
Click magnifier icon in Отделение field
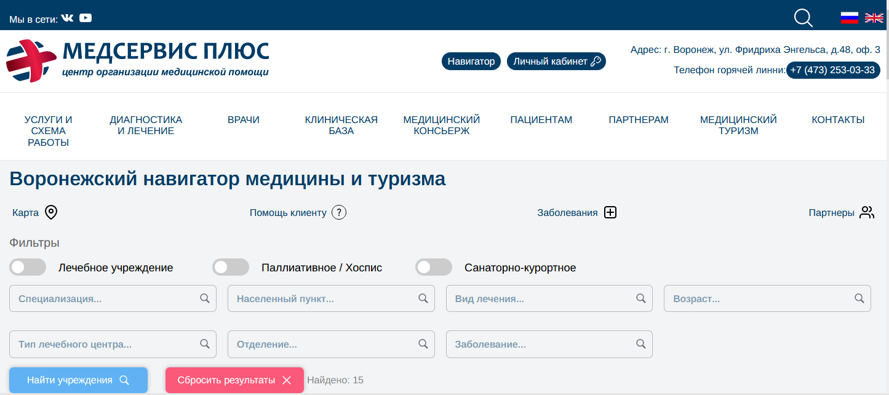pos(423,344)
